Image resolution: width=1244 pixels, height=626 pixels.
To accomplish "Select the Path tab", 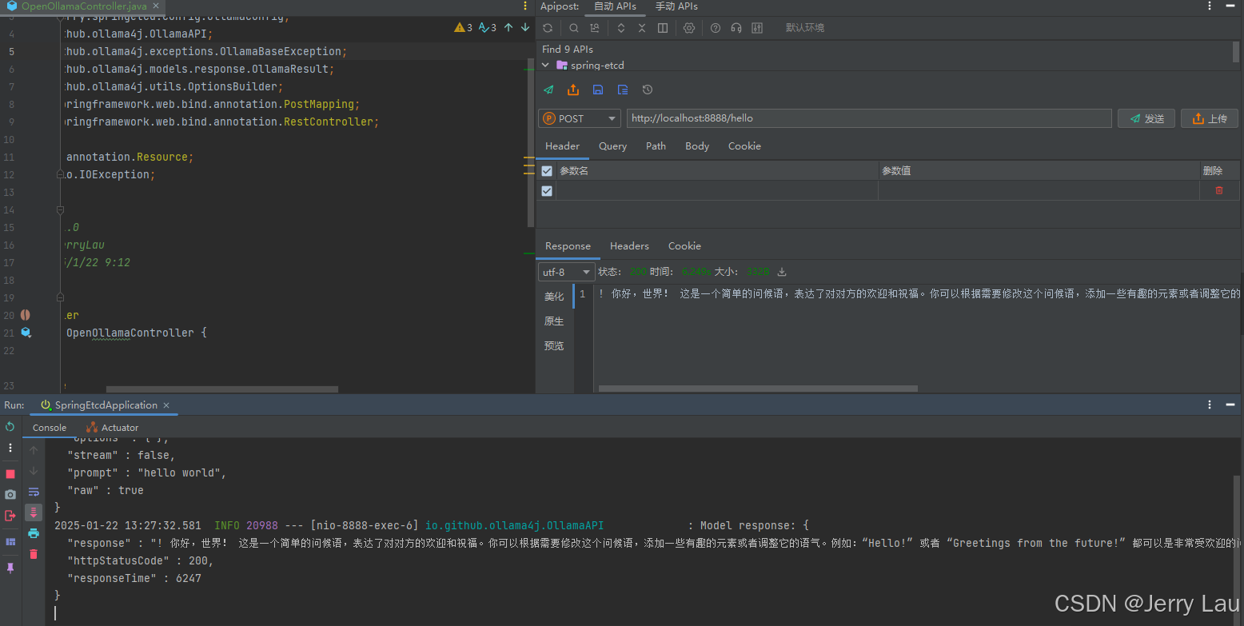I will pos(656,146).
